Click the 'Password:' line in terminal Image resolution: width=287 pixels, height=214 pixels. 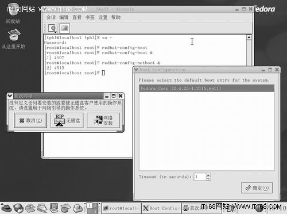tap(55, 43)
